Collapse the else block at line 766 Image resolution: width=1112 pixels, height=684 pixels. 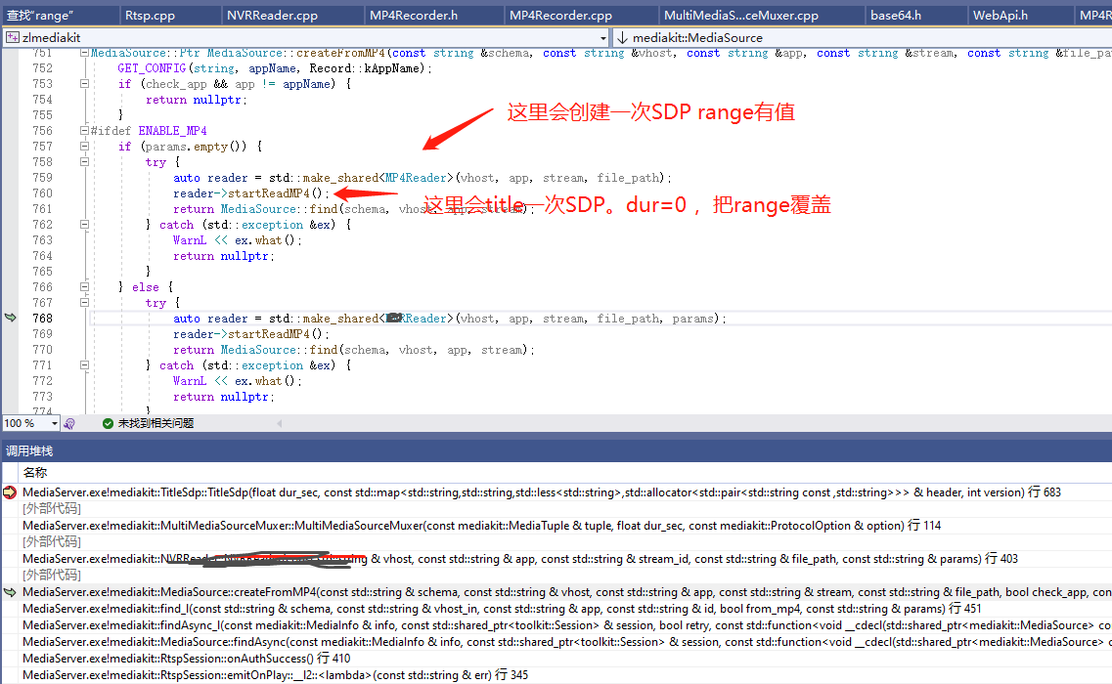tap(84, 286)
